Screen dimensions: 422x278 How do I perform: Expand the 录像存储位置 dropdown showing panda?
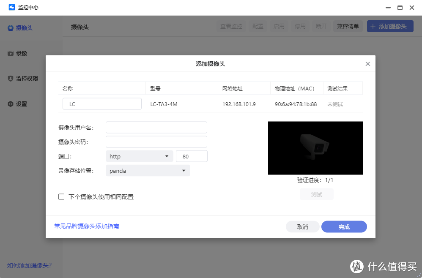pos(147,170)
